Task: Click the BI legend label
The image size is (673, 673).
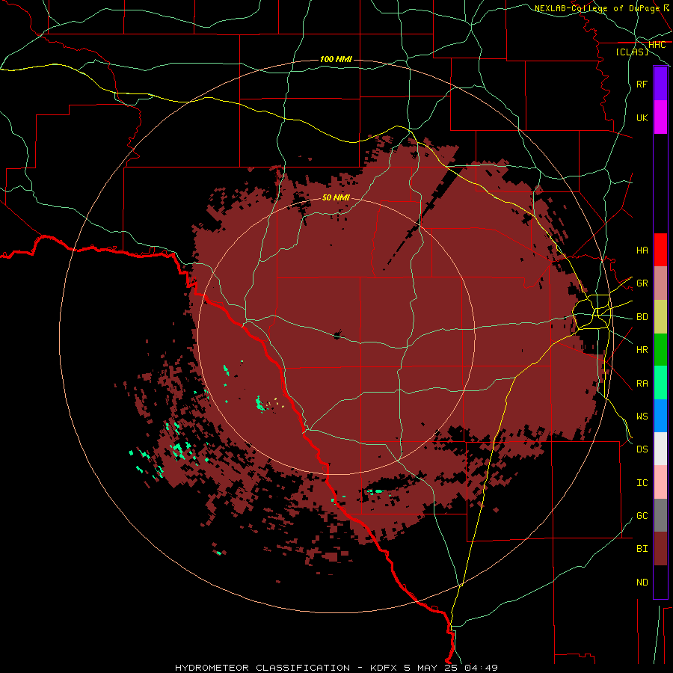Action: 642,549
